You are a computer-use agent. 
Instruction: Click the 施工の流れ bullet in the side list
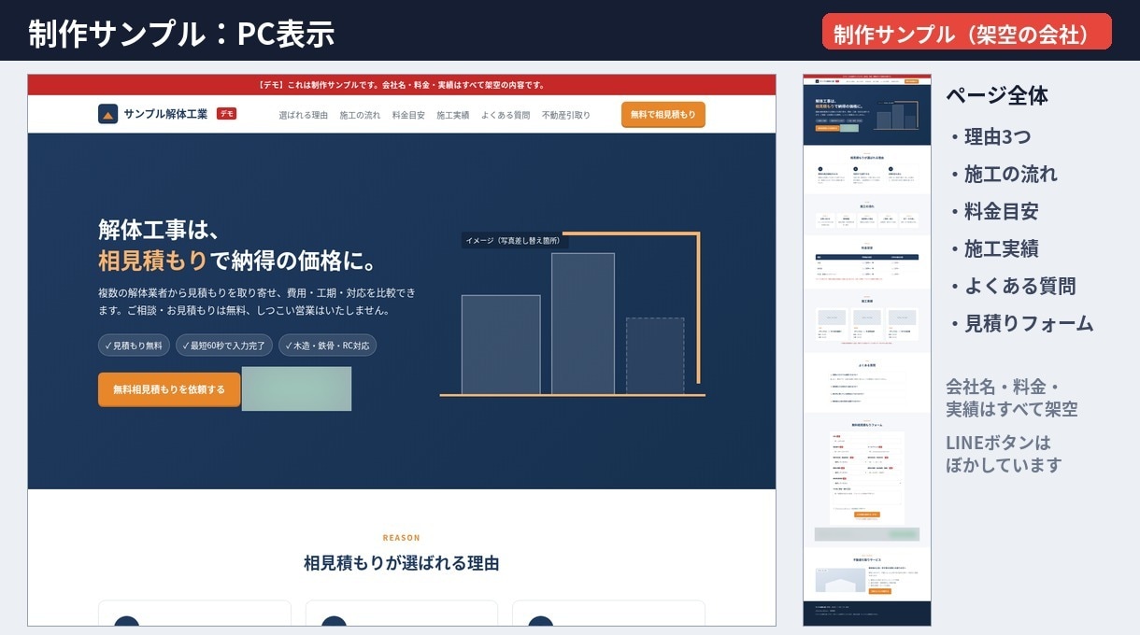(x=1002, y=174)
